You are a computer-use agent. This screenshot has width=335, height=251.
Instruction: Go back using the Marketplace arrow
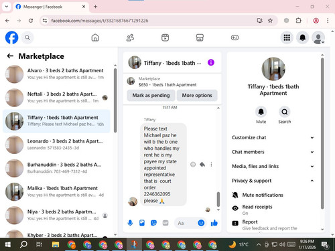(10, 56)
